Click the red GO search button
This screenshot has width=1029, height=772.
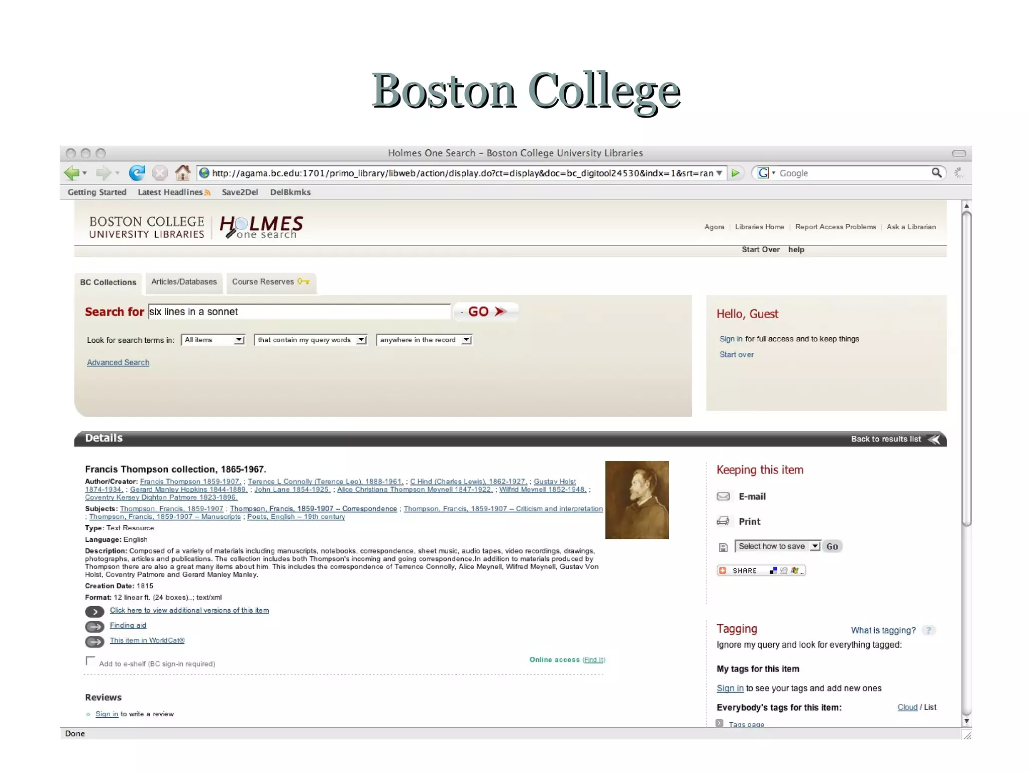click(x=486, y=312)
